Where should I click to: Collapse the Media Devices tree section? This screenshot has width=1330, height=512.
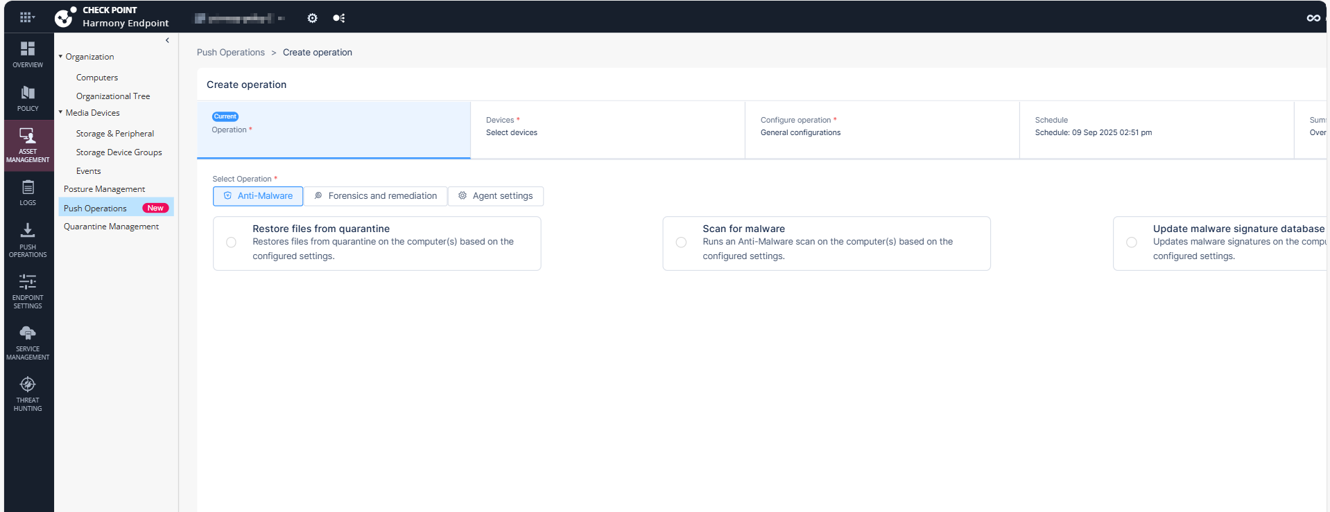click(60, 112)
